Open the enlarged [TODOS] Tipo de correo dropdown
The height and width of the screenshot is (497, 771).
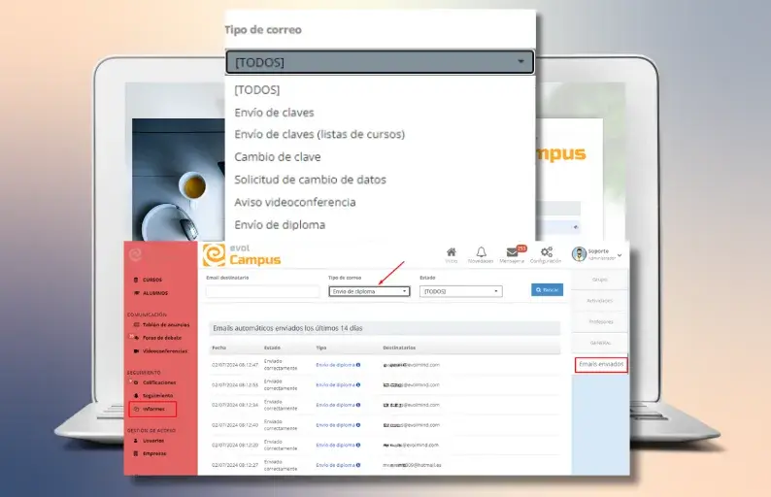(x=380, y=62)
